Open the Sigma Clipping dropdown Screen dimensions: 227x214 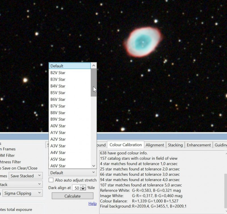[23, 193]
